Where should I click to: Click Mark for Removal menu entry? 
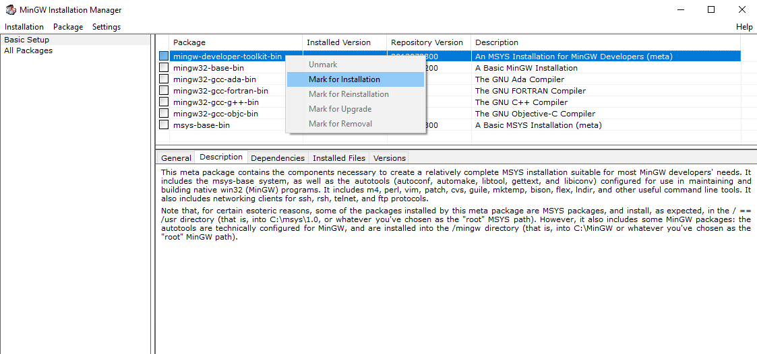tap(355, 124)
